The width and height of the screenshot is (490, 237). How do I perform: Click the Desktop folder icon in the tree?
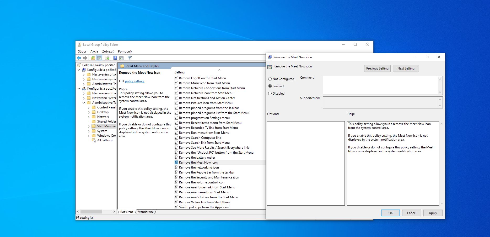tap(94, 112)
